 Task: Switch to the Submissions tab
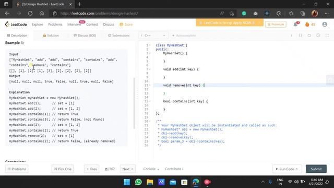click(x=118, y=36)
